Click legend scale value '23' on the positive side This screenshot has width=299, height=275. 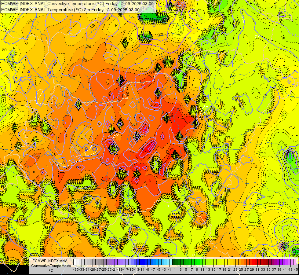[235, 269]
